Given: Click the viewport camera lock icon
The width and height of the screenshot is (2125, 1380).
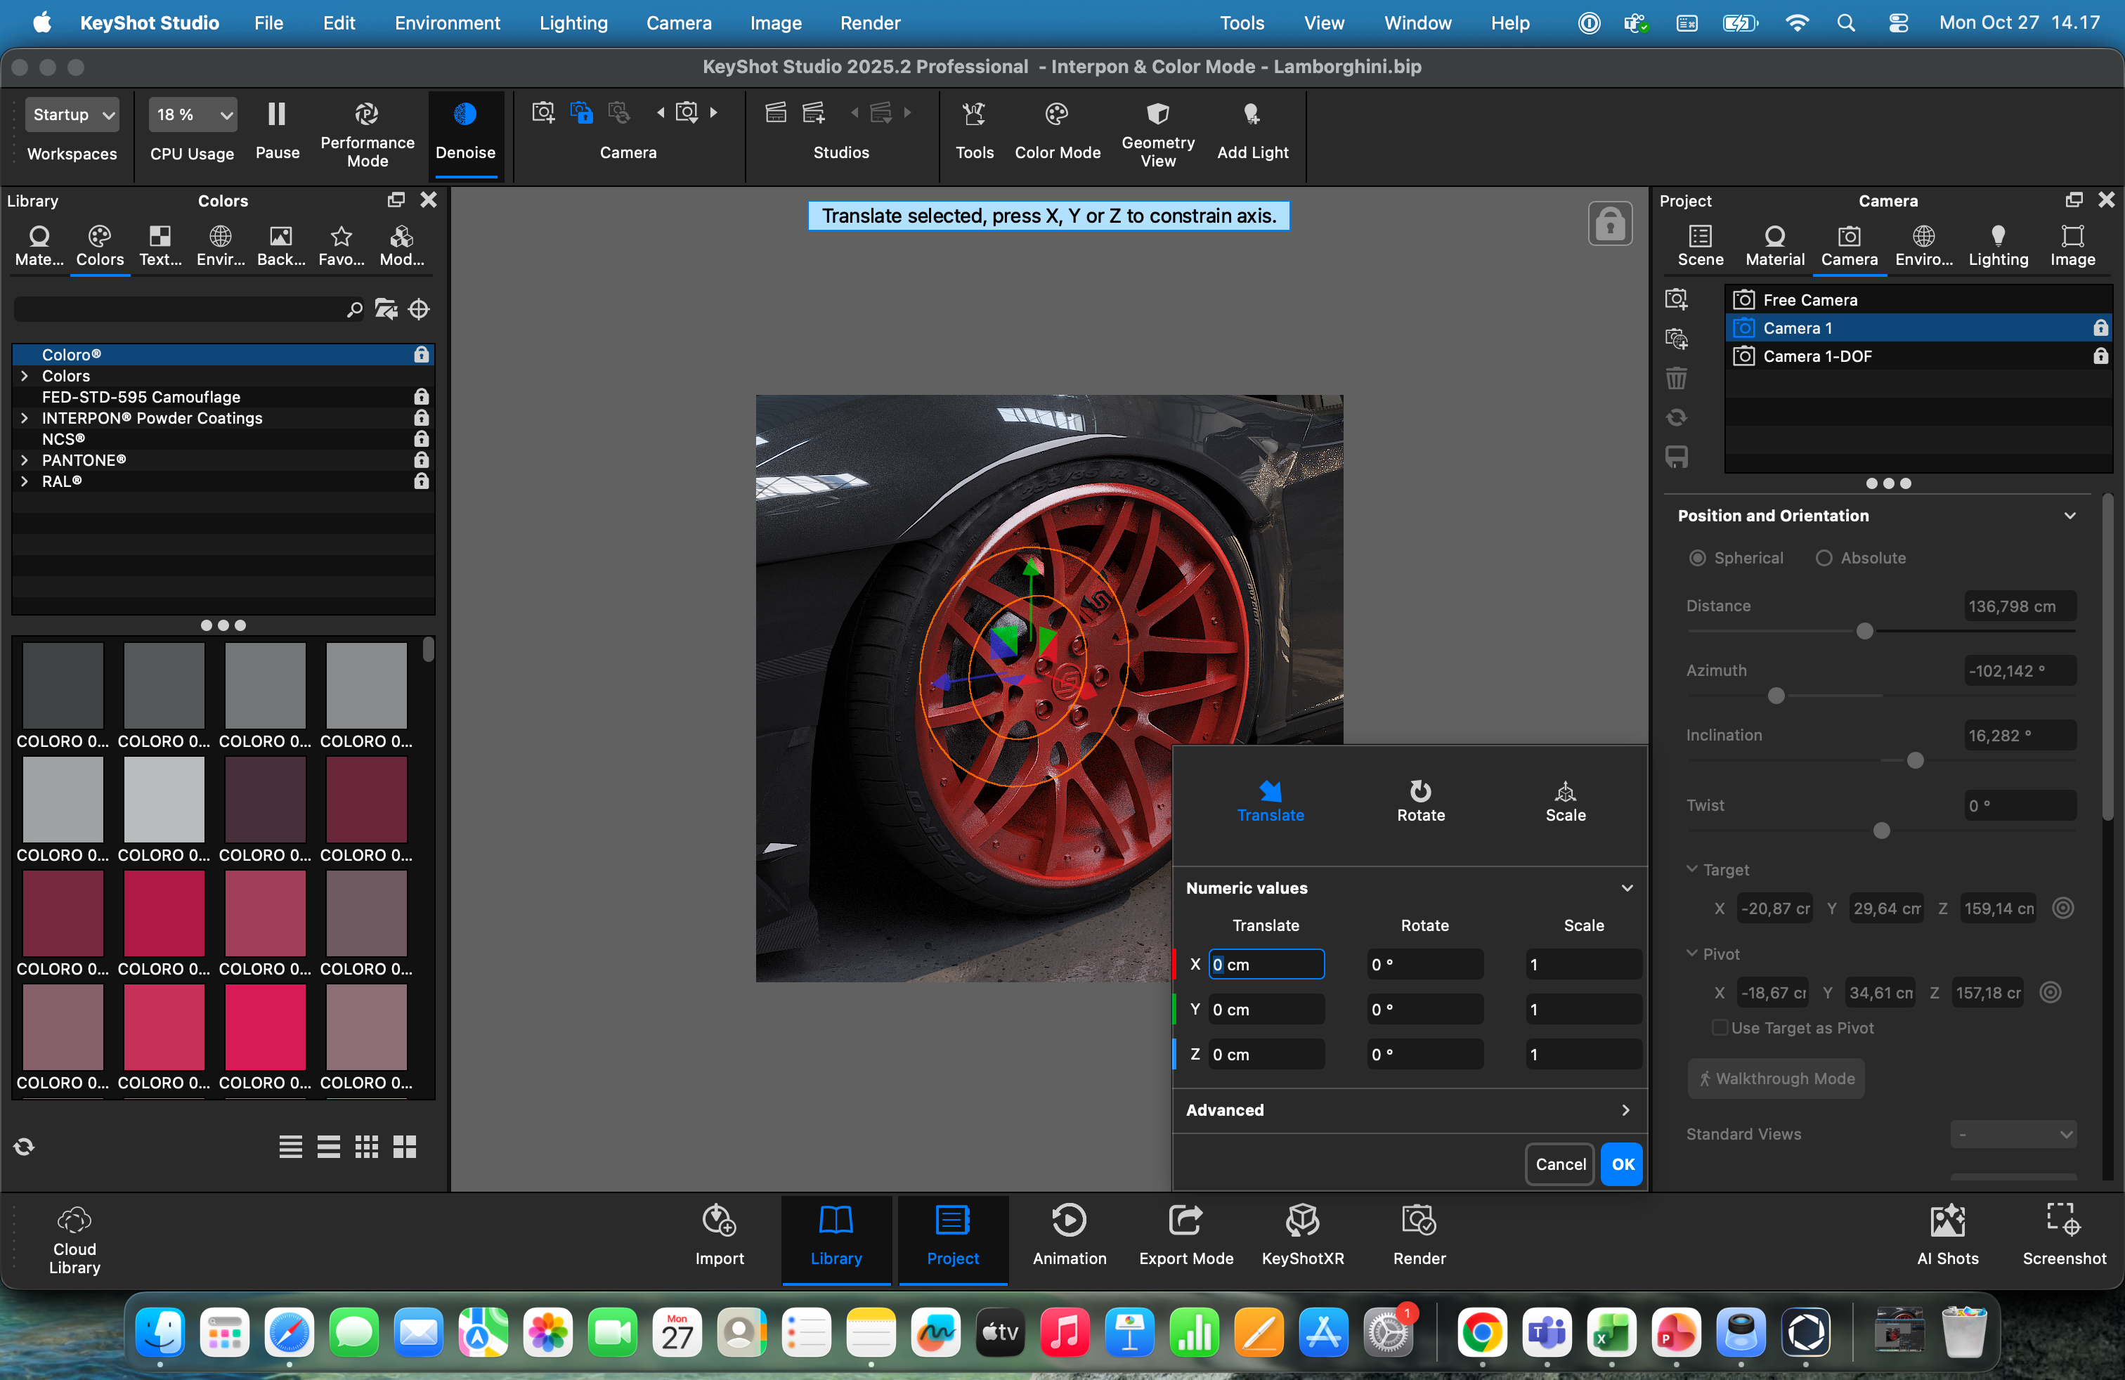Looking at the screenshot, I should (1609, 224).
